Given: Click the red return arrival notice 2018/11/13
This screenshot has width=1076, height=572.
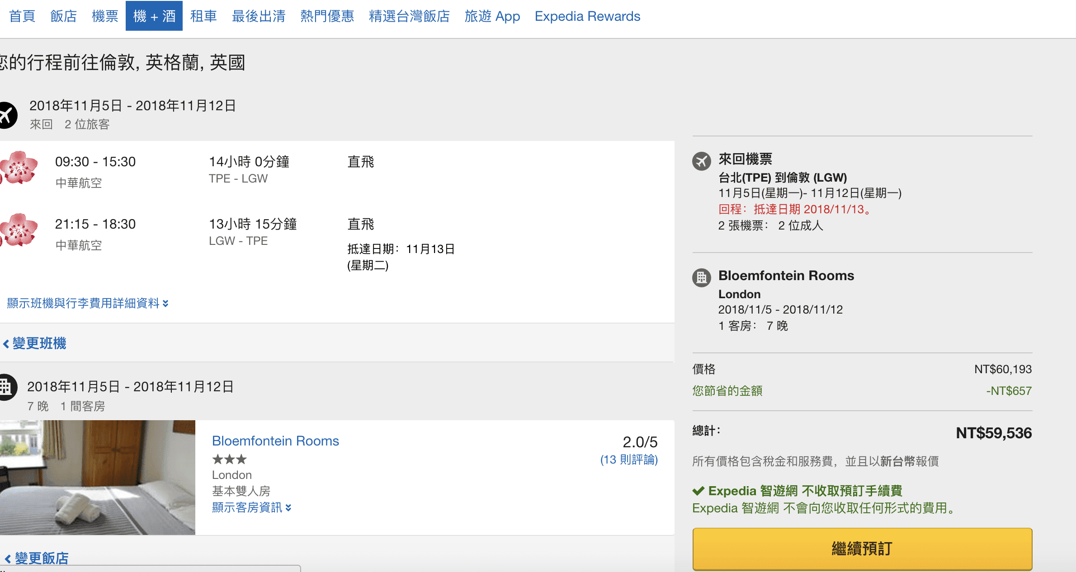Looking at the screenshot, I should pos(796,209).
